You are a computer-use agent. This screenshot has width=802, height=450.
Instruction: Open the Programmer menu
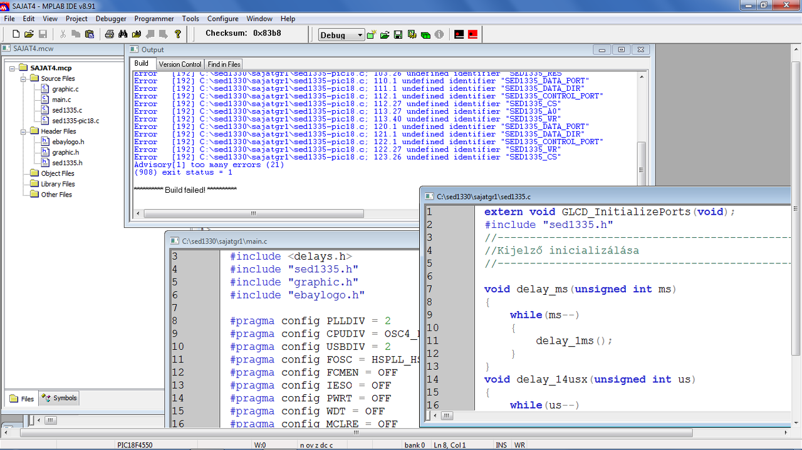(x=154, y=19)
